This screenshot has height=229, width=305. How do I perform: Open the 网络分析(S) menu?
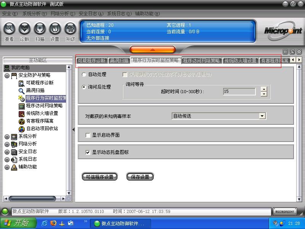coord(63,14)
